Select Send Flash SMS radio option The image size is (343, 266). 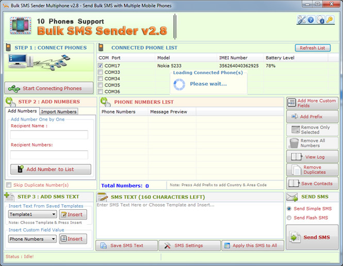[x=289, y=218]
